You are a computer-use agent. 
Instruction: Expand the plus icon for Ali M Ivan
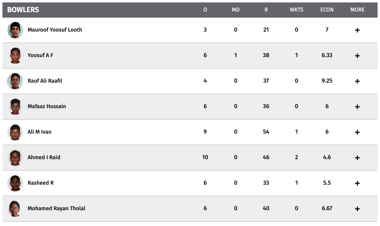357,132
